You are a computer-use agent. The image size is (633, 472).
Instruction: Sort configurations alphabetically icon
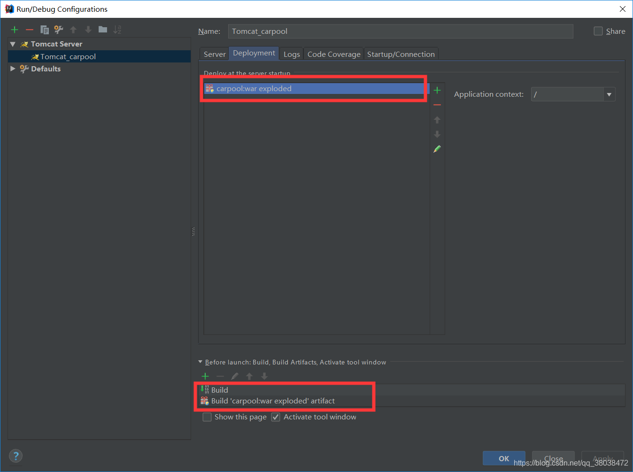pyautogui.click(x=117, y=30)
